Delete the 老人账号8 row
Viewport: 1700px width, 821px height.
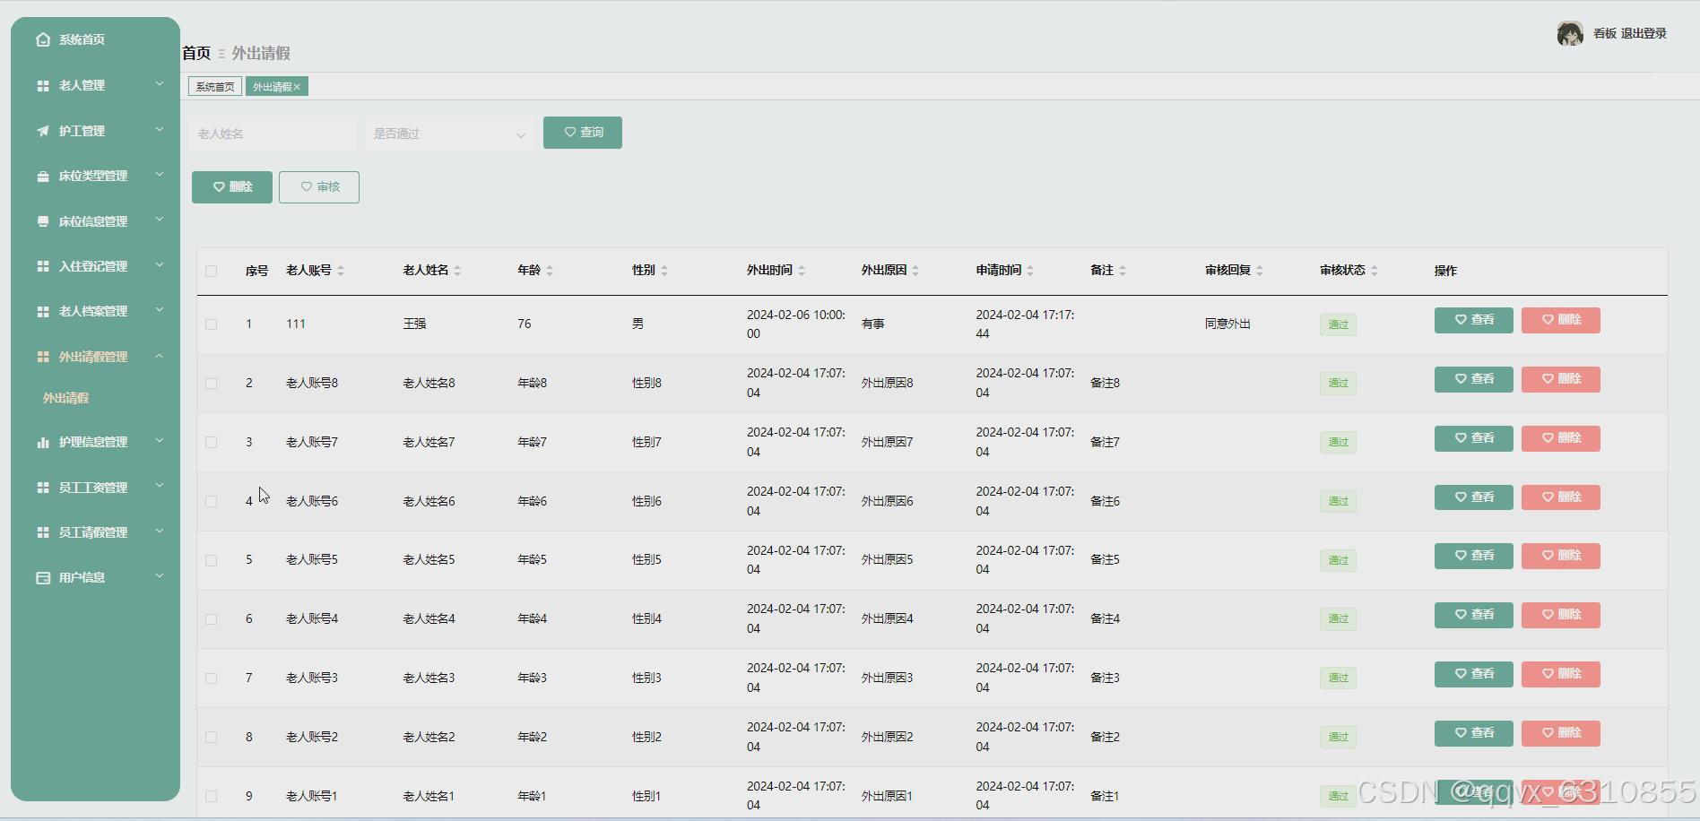[x=1561, y=379]
